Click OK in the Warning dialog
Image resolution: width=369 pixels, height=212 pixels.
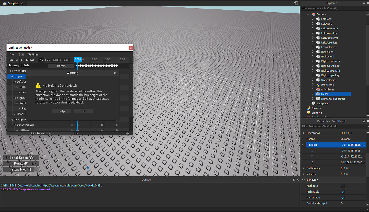click(83, 111)
